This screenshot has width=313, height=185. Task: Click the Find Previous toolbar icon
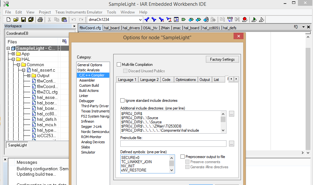pyautogui.click(x=147, y=20)
